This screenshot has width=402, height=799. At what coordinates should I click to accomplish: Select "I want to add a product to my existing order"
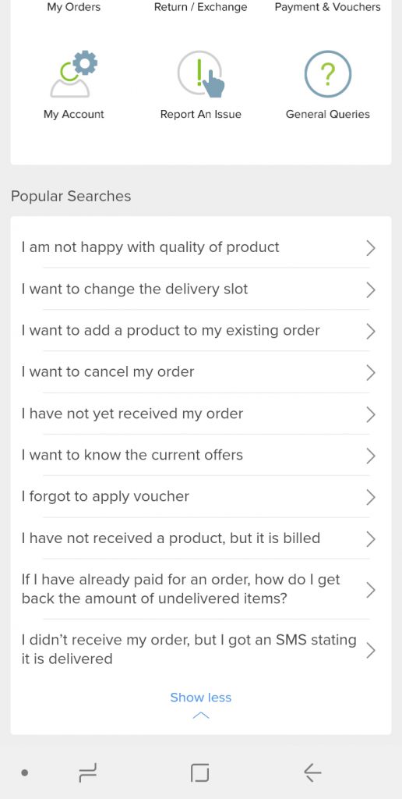(201, 331)
